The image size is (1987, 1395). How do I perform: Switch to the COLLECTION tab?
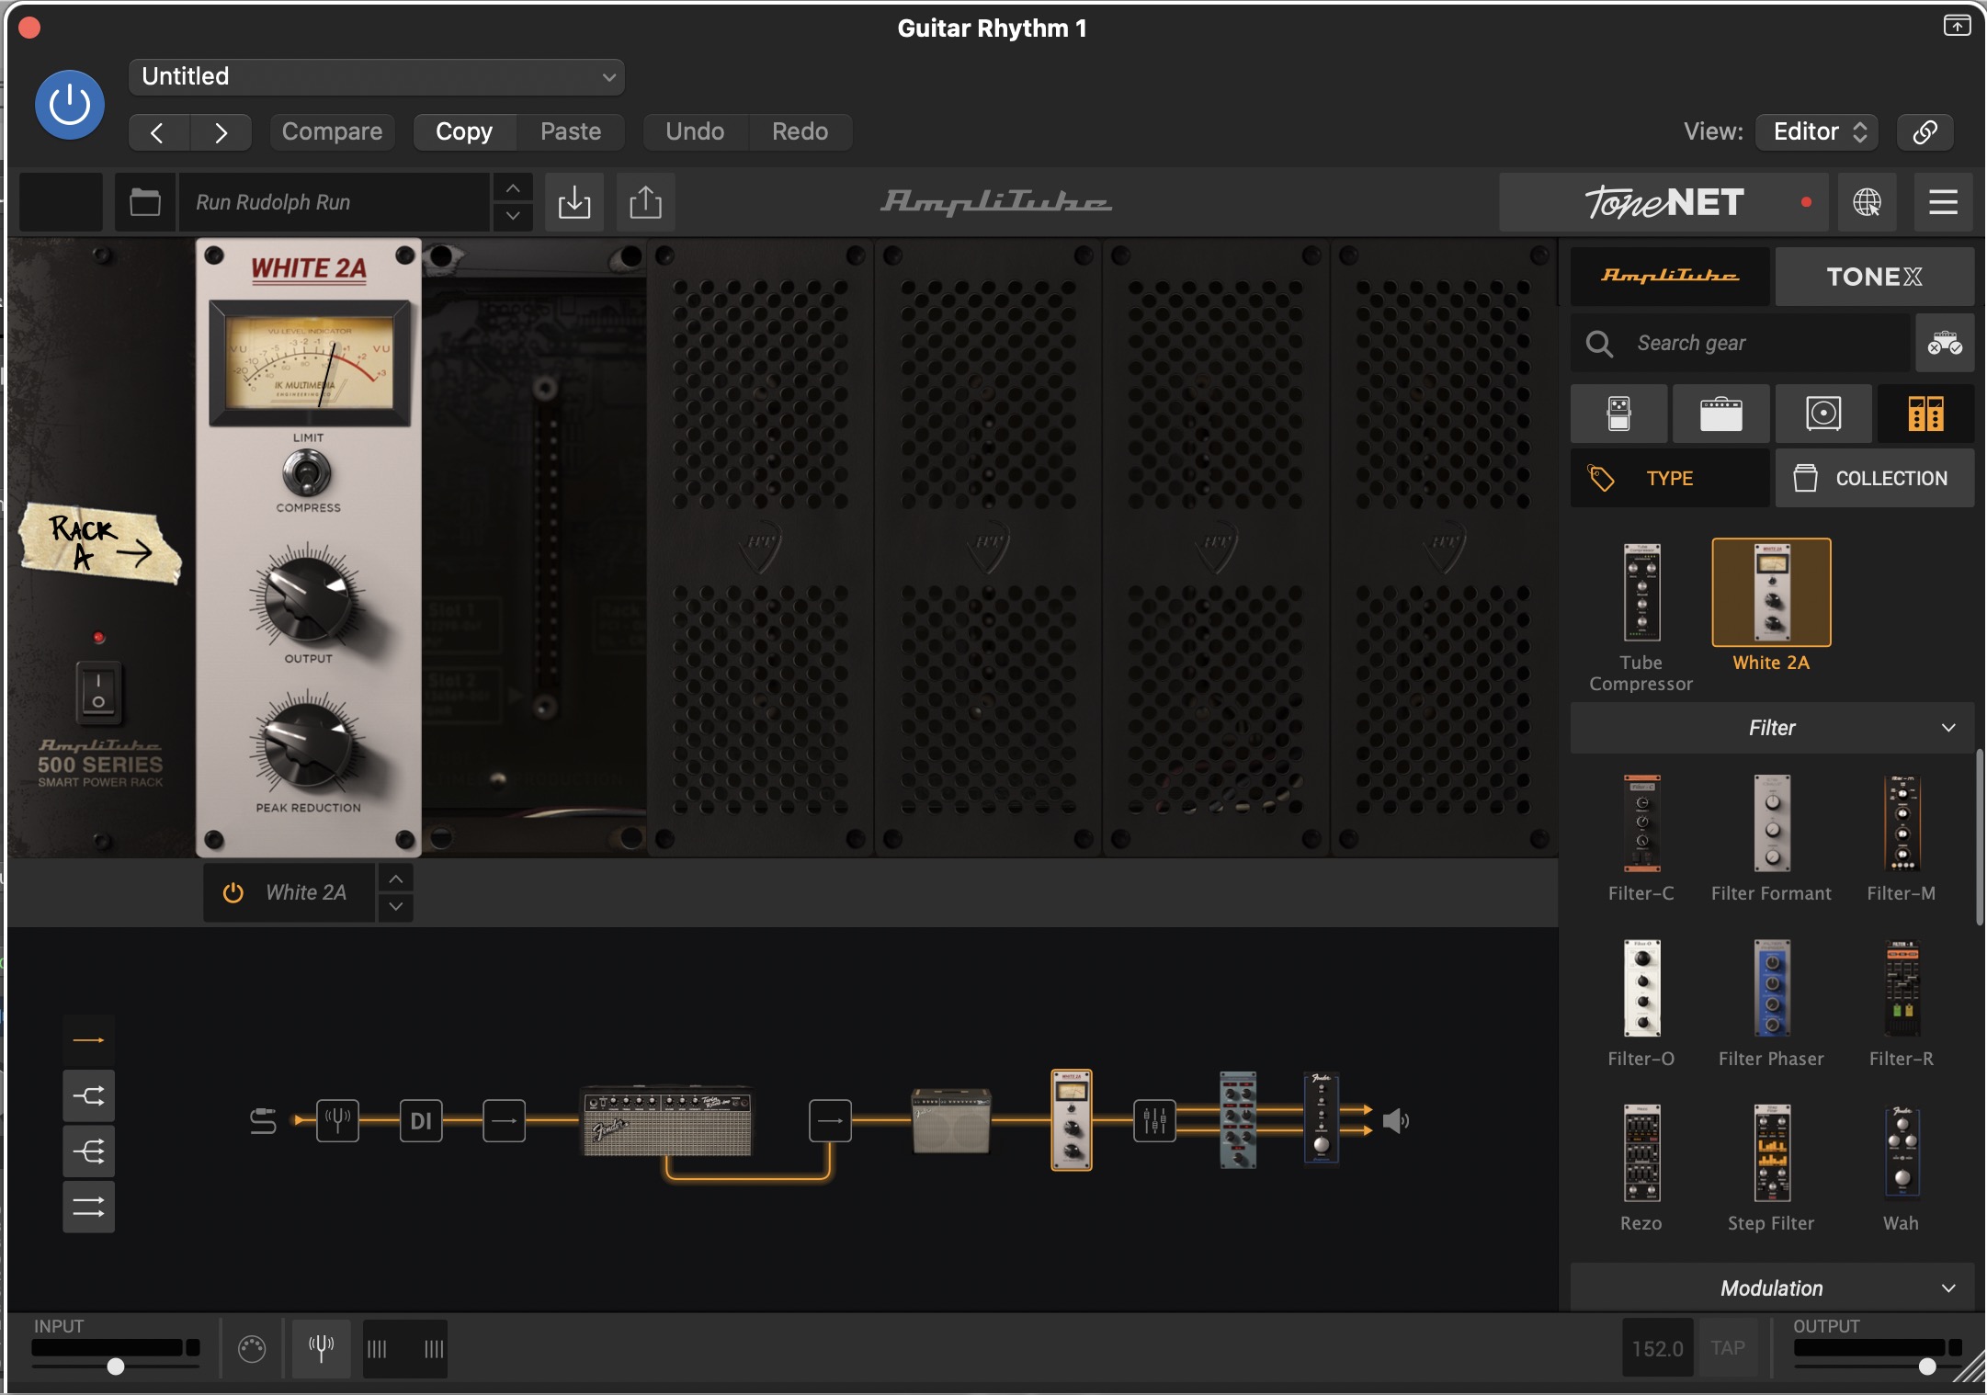1875,478
